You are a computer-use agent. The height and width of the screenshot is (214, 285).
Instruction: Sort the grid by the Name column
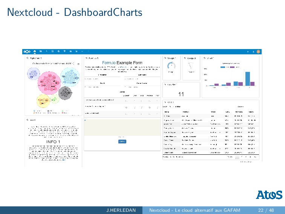167,112
